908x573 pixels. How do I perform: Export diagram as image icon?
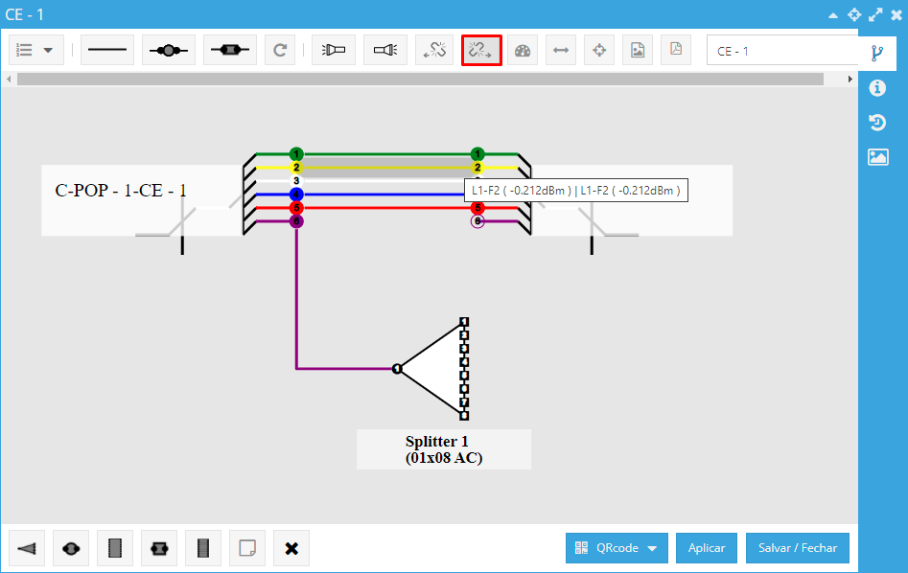638,51
